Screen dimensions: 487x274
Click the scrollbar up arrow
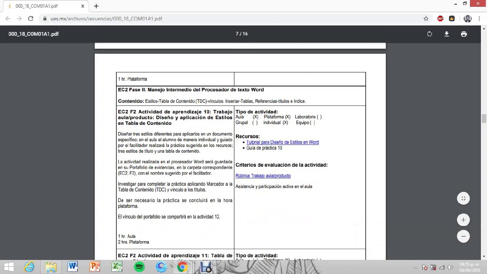point(484,28)
